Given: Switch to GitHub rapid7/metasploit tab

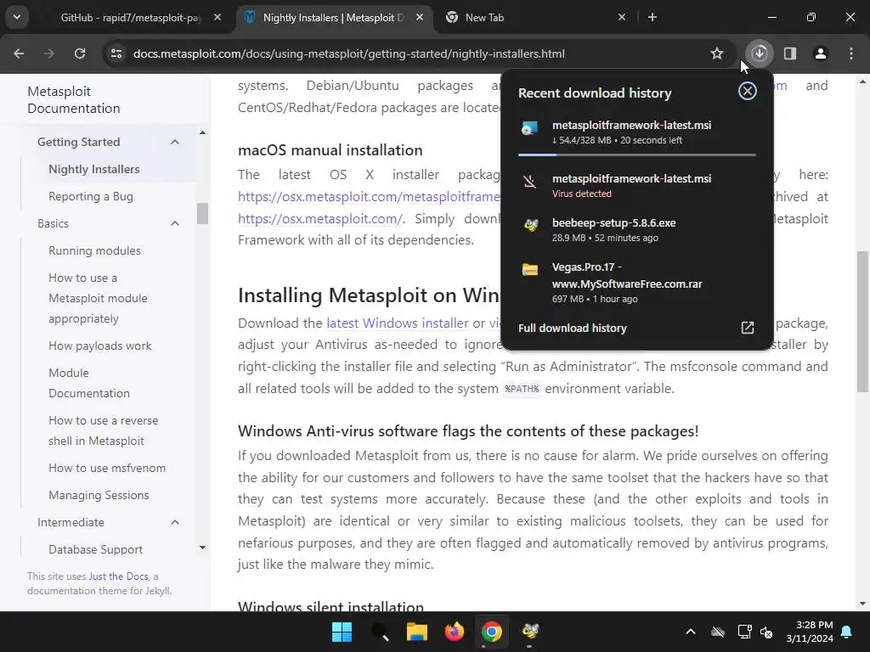Looking at the screenshot, I should pos(131,17).
